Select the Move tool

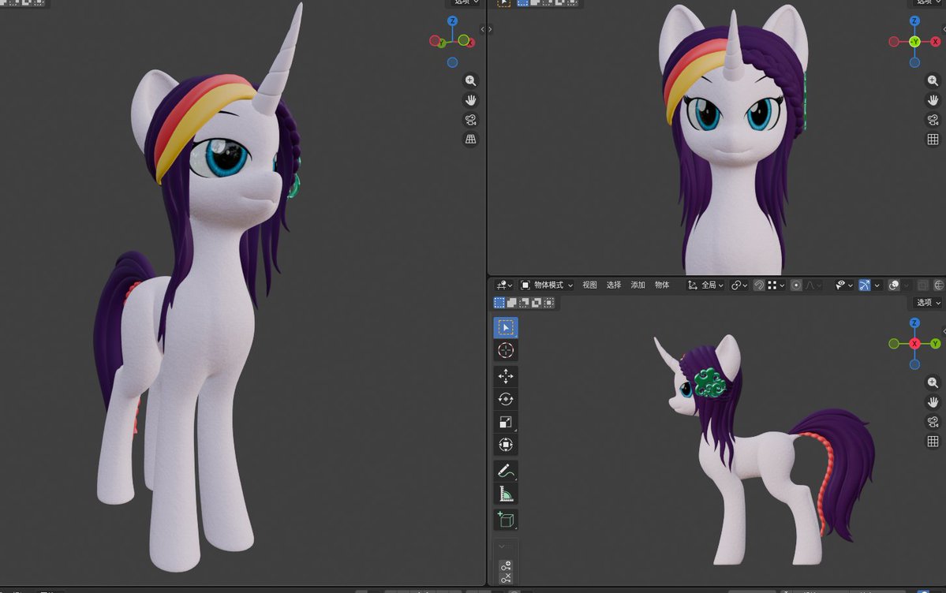click(x=506, y=376)
